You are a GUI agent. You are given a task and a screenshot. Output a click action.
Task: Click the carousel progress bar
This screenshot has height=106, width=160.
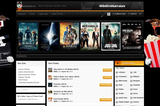(80, 56)
